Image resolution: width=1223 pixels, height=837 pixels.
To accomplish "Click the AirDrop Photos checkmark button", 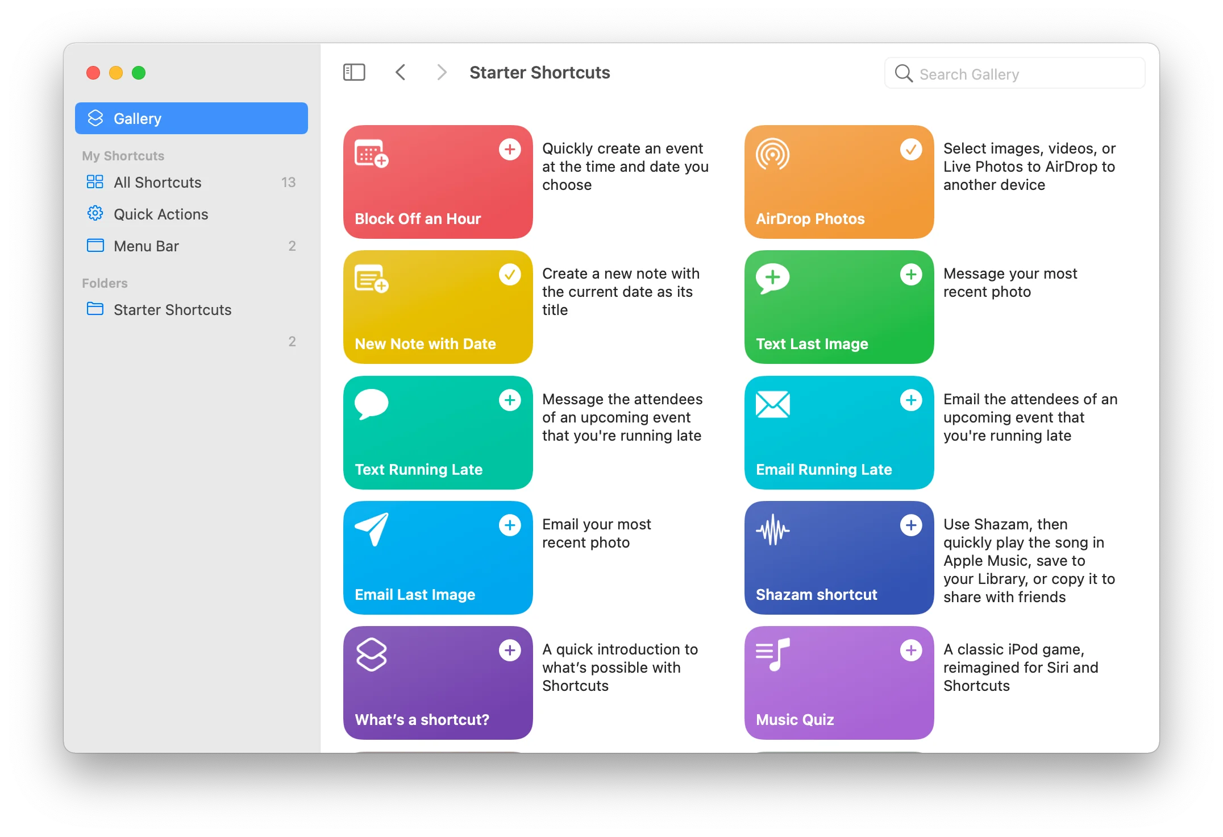I will tap(911, 150).
